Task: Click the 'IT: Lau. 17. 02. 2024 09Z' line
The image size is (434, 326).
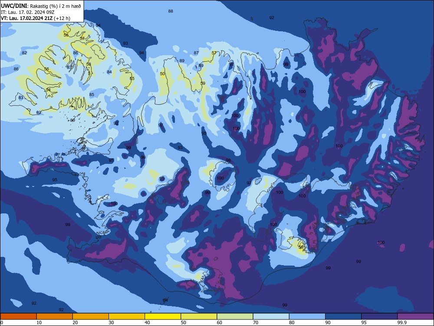Action: (x=27, y=12)
